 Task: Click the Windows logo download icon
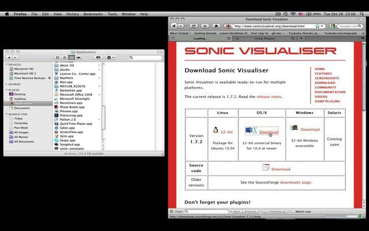294,128
